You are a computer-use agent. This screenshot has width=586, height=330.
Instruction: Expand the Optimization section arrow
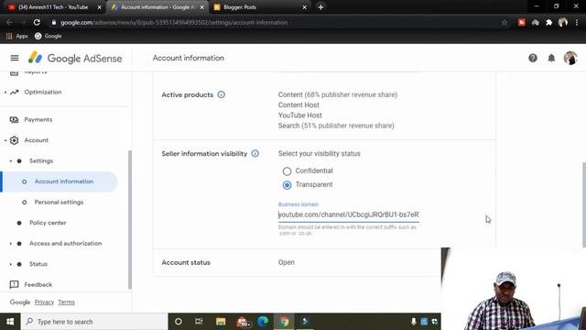[5, 92]
